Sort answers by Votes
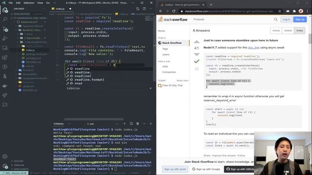 pyautogui.click(x=299, y=31)
